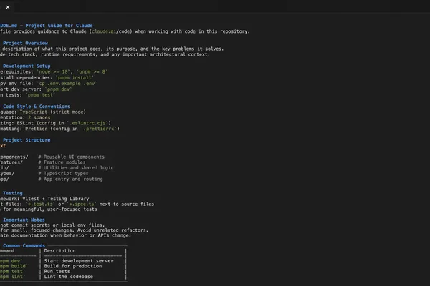The height and width of the screenshot is (286, 430).
Task: Click '# TypeScript types' comment
Action: (63, 174)
